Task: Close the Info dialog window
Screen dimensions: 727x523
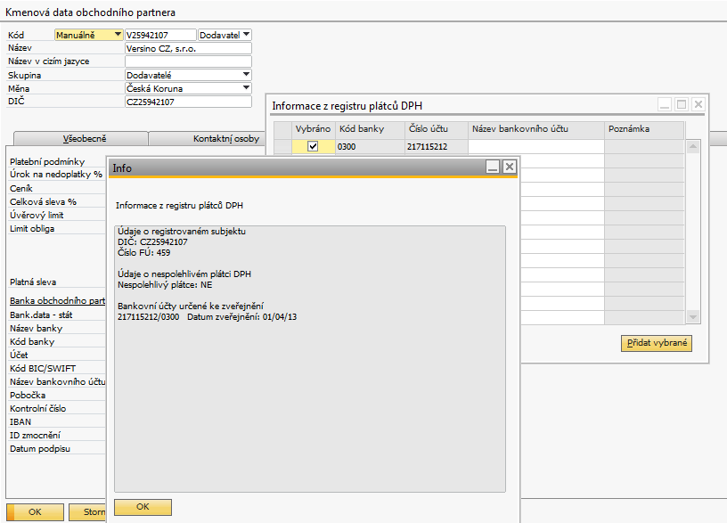Action: [509, 167]
